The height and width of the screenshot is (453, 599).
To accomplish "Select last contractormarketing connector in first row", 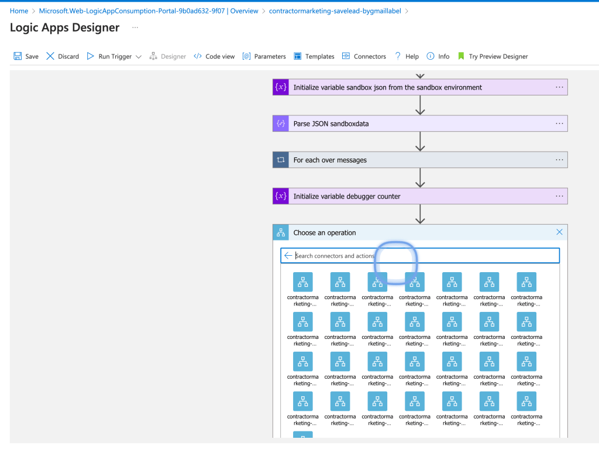I will pos(526,289).
